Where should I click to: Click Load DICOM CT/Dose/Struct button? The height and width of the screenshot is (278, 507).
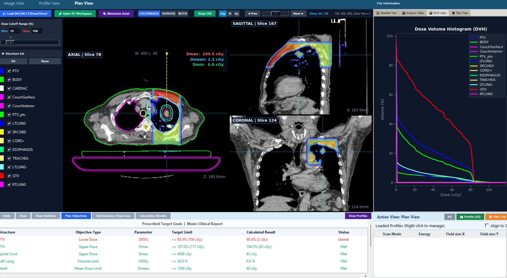click(x=25, y=14)
